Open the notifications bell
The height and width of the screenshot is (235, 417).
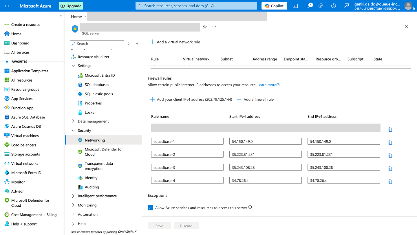pyautogui.click(x=309, y=6)
